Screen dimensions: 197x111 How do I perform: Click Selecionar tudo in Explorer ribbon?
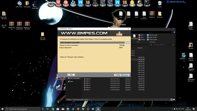(x=152, y=35)
